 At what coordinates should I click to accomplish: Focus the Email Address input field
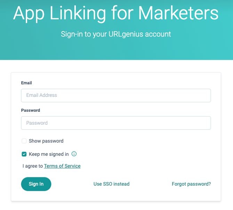(x=116, y=95)
